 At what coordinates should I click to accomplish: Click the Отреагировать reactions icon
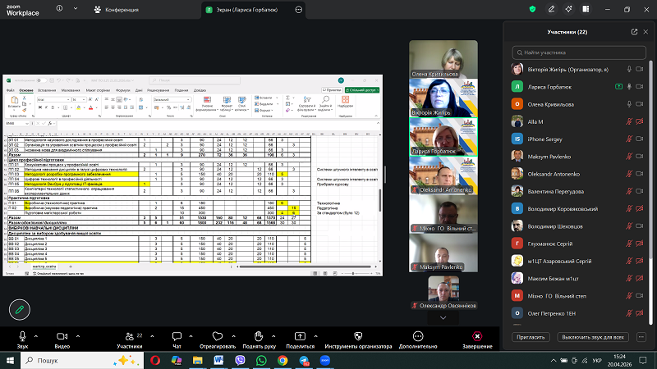pos(217,339)
